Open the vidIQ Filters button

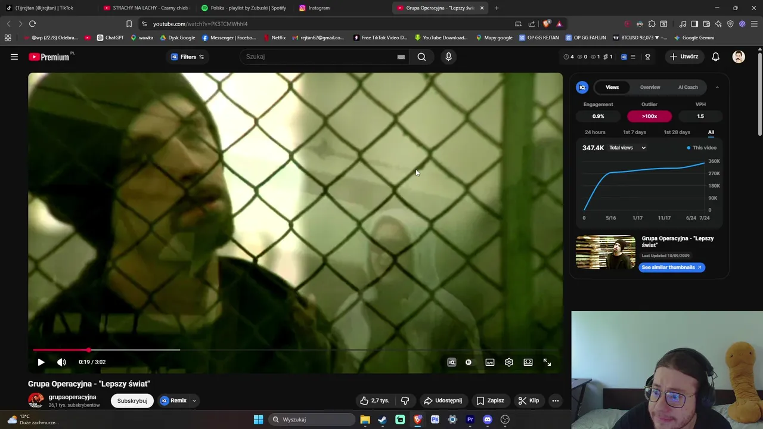pyautogui.click(x=187, y=57)
